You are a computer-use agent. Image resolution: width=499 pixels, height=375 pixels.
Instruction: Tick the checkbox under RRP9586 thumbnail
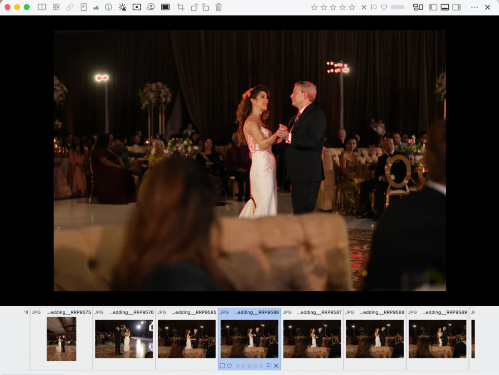[x=222, y=366]
